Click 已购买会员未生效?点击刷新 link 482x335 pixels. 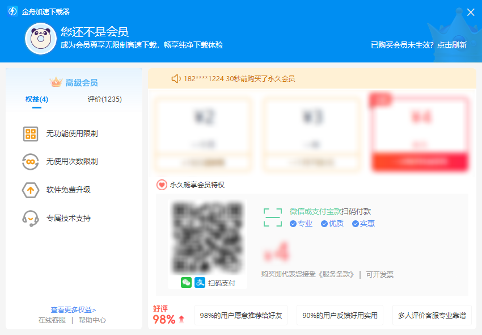click(418, 45)
